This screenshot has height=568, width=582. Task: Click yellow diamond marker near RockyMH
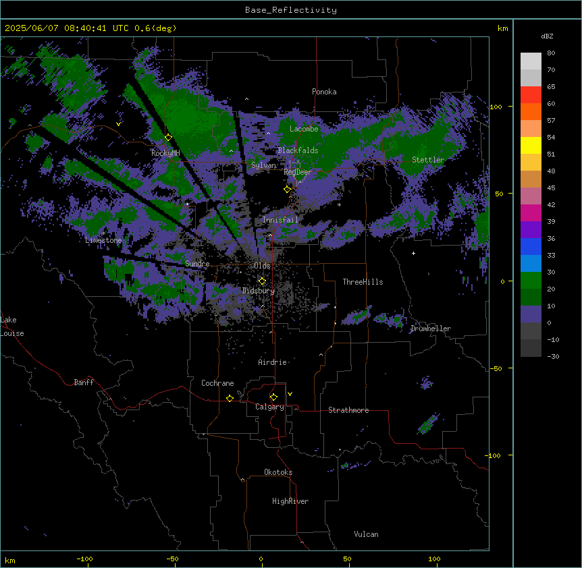(x=168, y=137)
